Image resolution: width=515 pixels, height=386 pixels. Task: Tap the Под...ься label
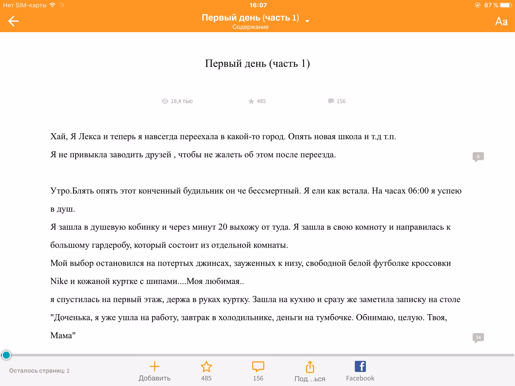[x=310, y=379]
